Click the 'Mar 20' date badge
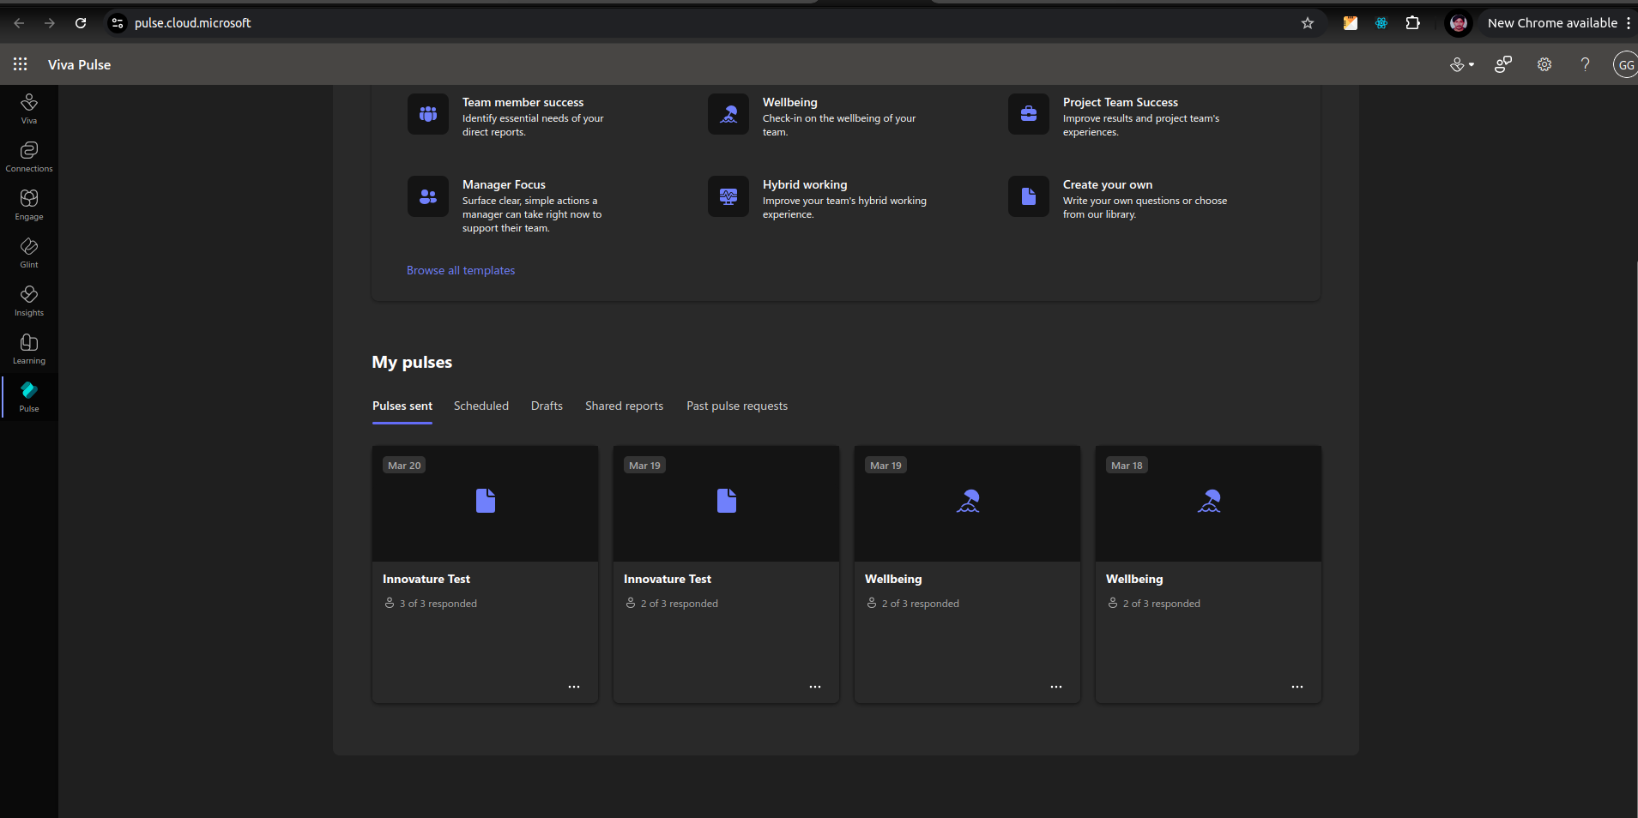The height and width of the screenshot is (818, 1638). point(404,466)
